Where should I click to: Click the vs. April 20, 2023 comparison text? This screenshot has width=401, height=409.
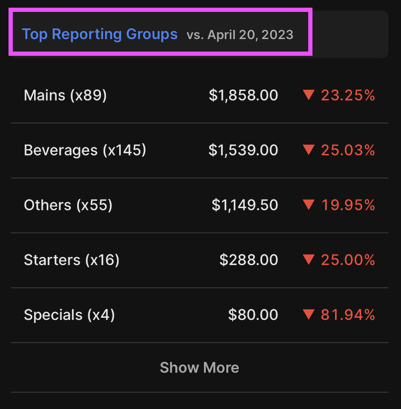pyautogui.click(x=240, y=35)
